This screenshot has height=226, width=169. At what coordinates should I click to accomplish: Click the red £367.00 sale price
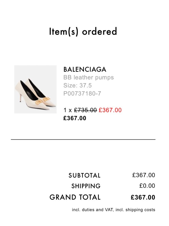click(110, 110)
